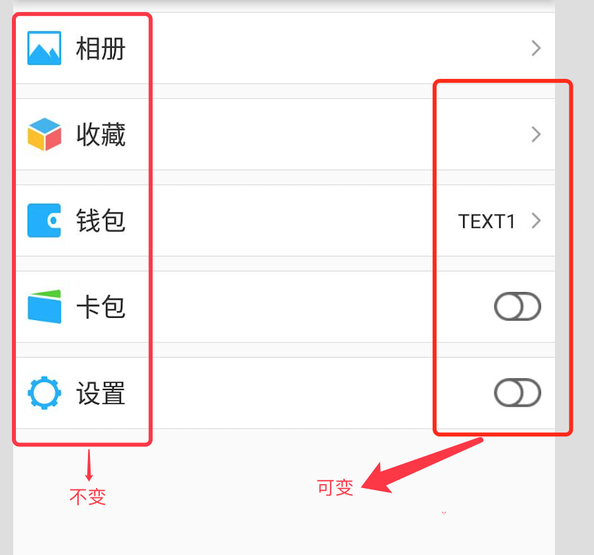Select the 设置 label text

pos(101,393)
